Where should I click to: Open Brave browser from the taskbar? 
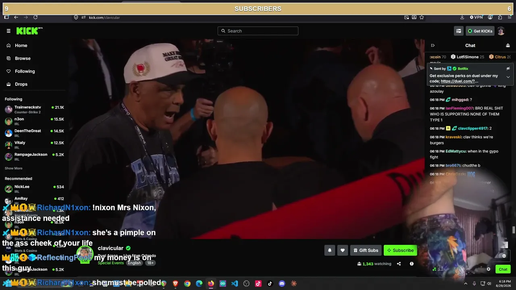pos(175,284)
